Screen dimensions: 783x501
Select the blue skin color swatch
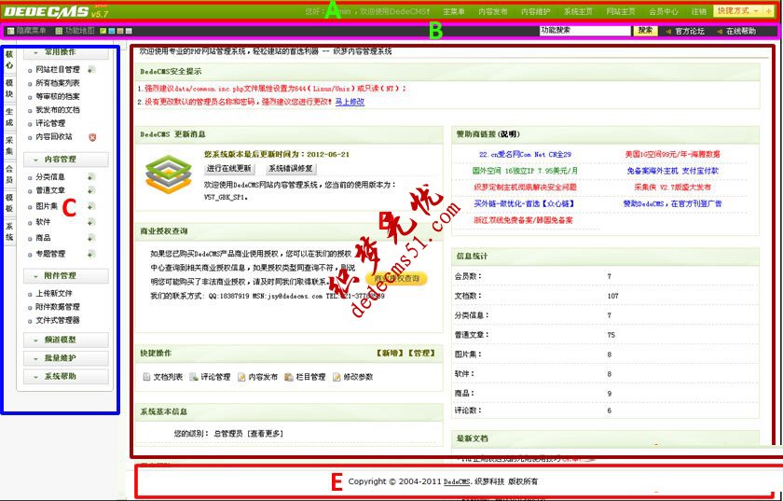[x=112, y=31]
